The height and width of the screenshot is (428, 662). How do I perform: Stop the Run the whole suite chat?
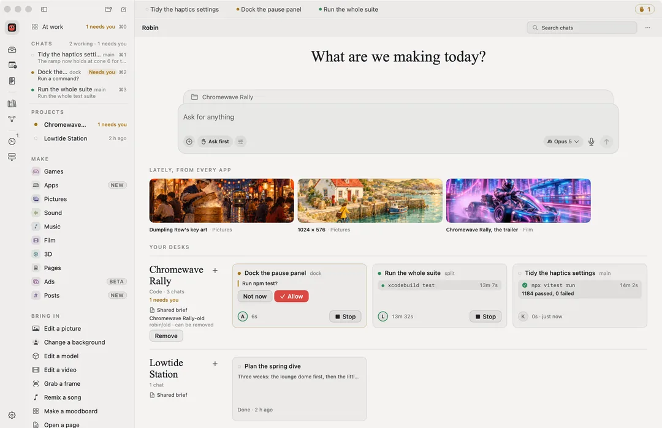point(485,317)
